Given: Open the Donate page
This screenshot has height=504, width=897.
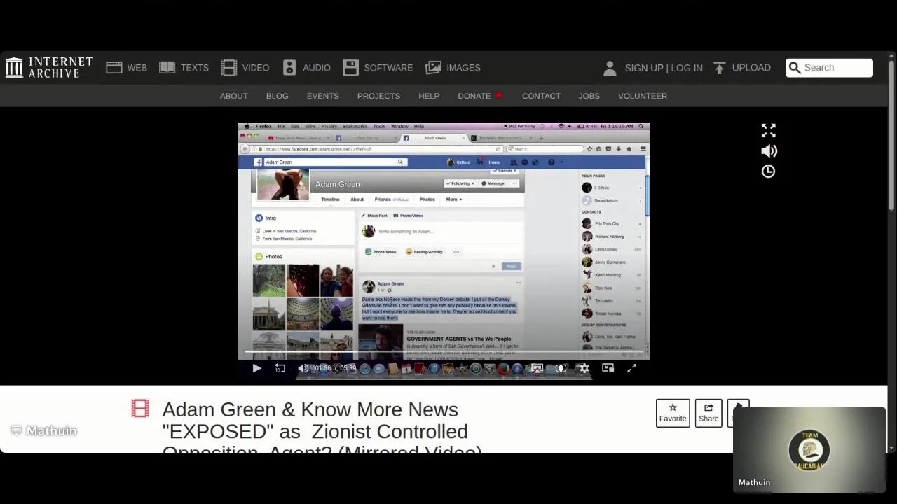Looking at the screenshot, I should click(x=480, y=96).
